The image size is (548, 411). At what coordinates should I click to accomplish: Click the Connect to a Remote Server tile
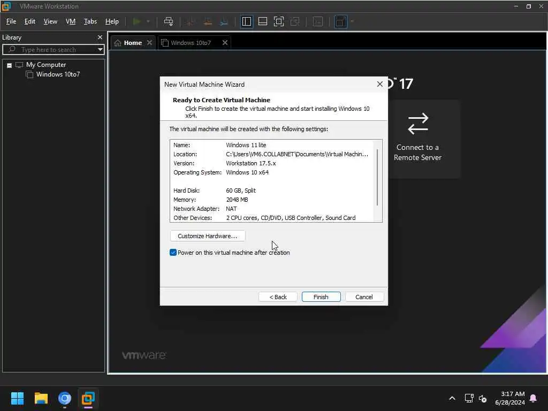(417, 139)
